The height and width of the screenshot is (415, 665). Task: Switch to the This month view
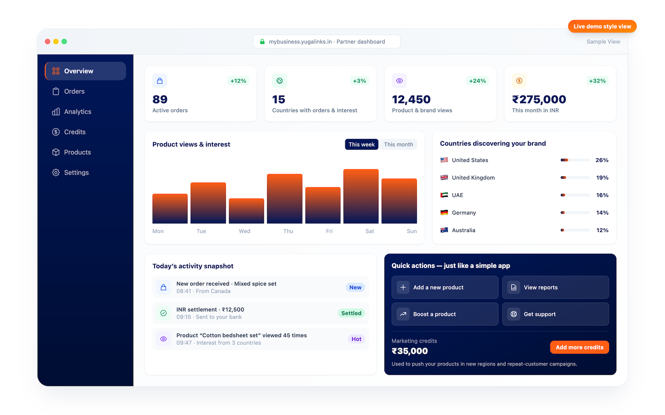click(398, 144)
